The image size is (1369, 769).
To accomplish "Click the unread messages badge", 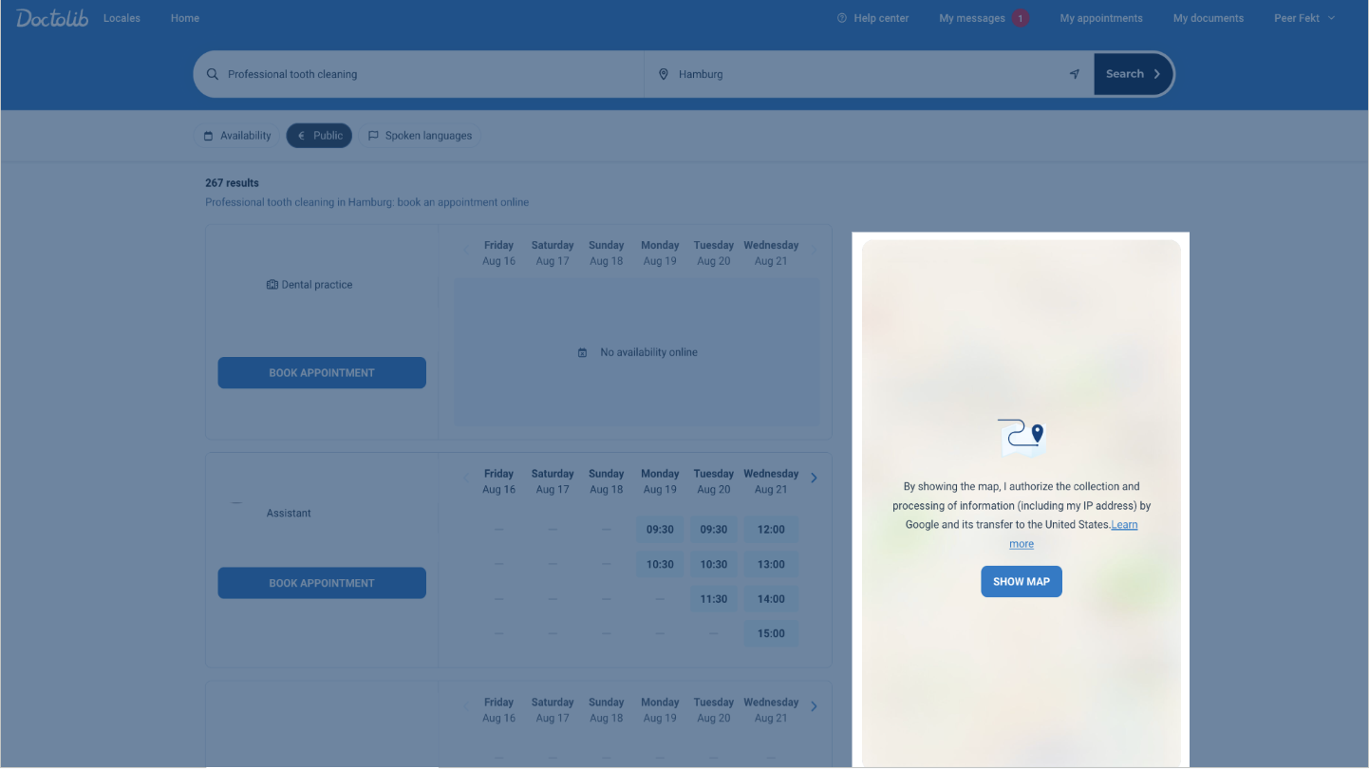I will (1020, 18).
